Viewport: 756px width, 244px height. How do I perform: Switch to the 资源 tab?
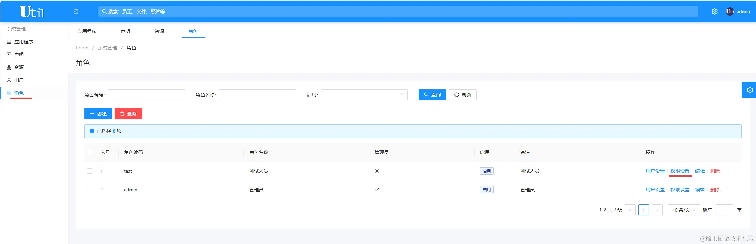(159, 31)
